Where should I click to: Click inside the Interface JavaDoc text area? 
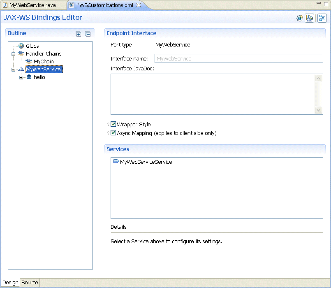tap(213, 94)
